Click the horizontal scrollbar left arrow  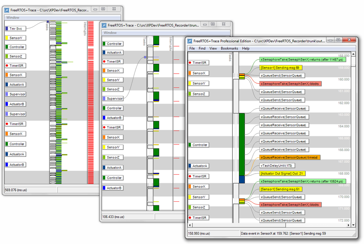click(x=190, y=225)
